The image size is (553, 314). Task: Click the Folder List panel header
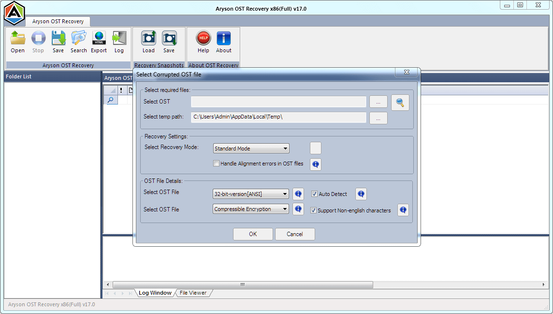click(x=52, y=76)
